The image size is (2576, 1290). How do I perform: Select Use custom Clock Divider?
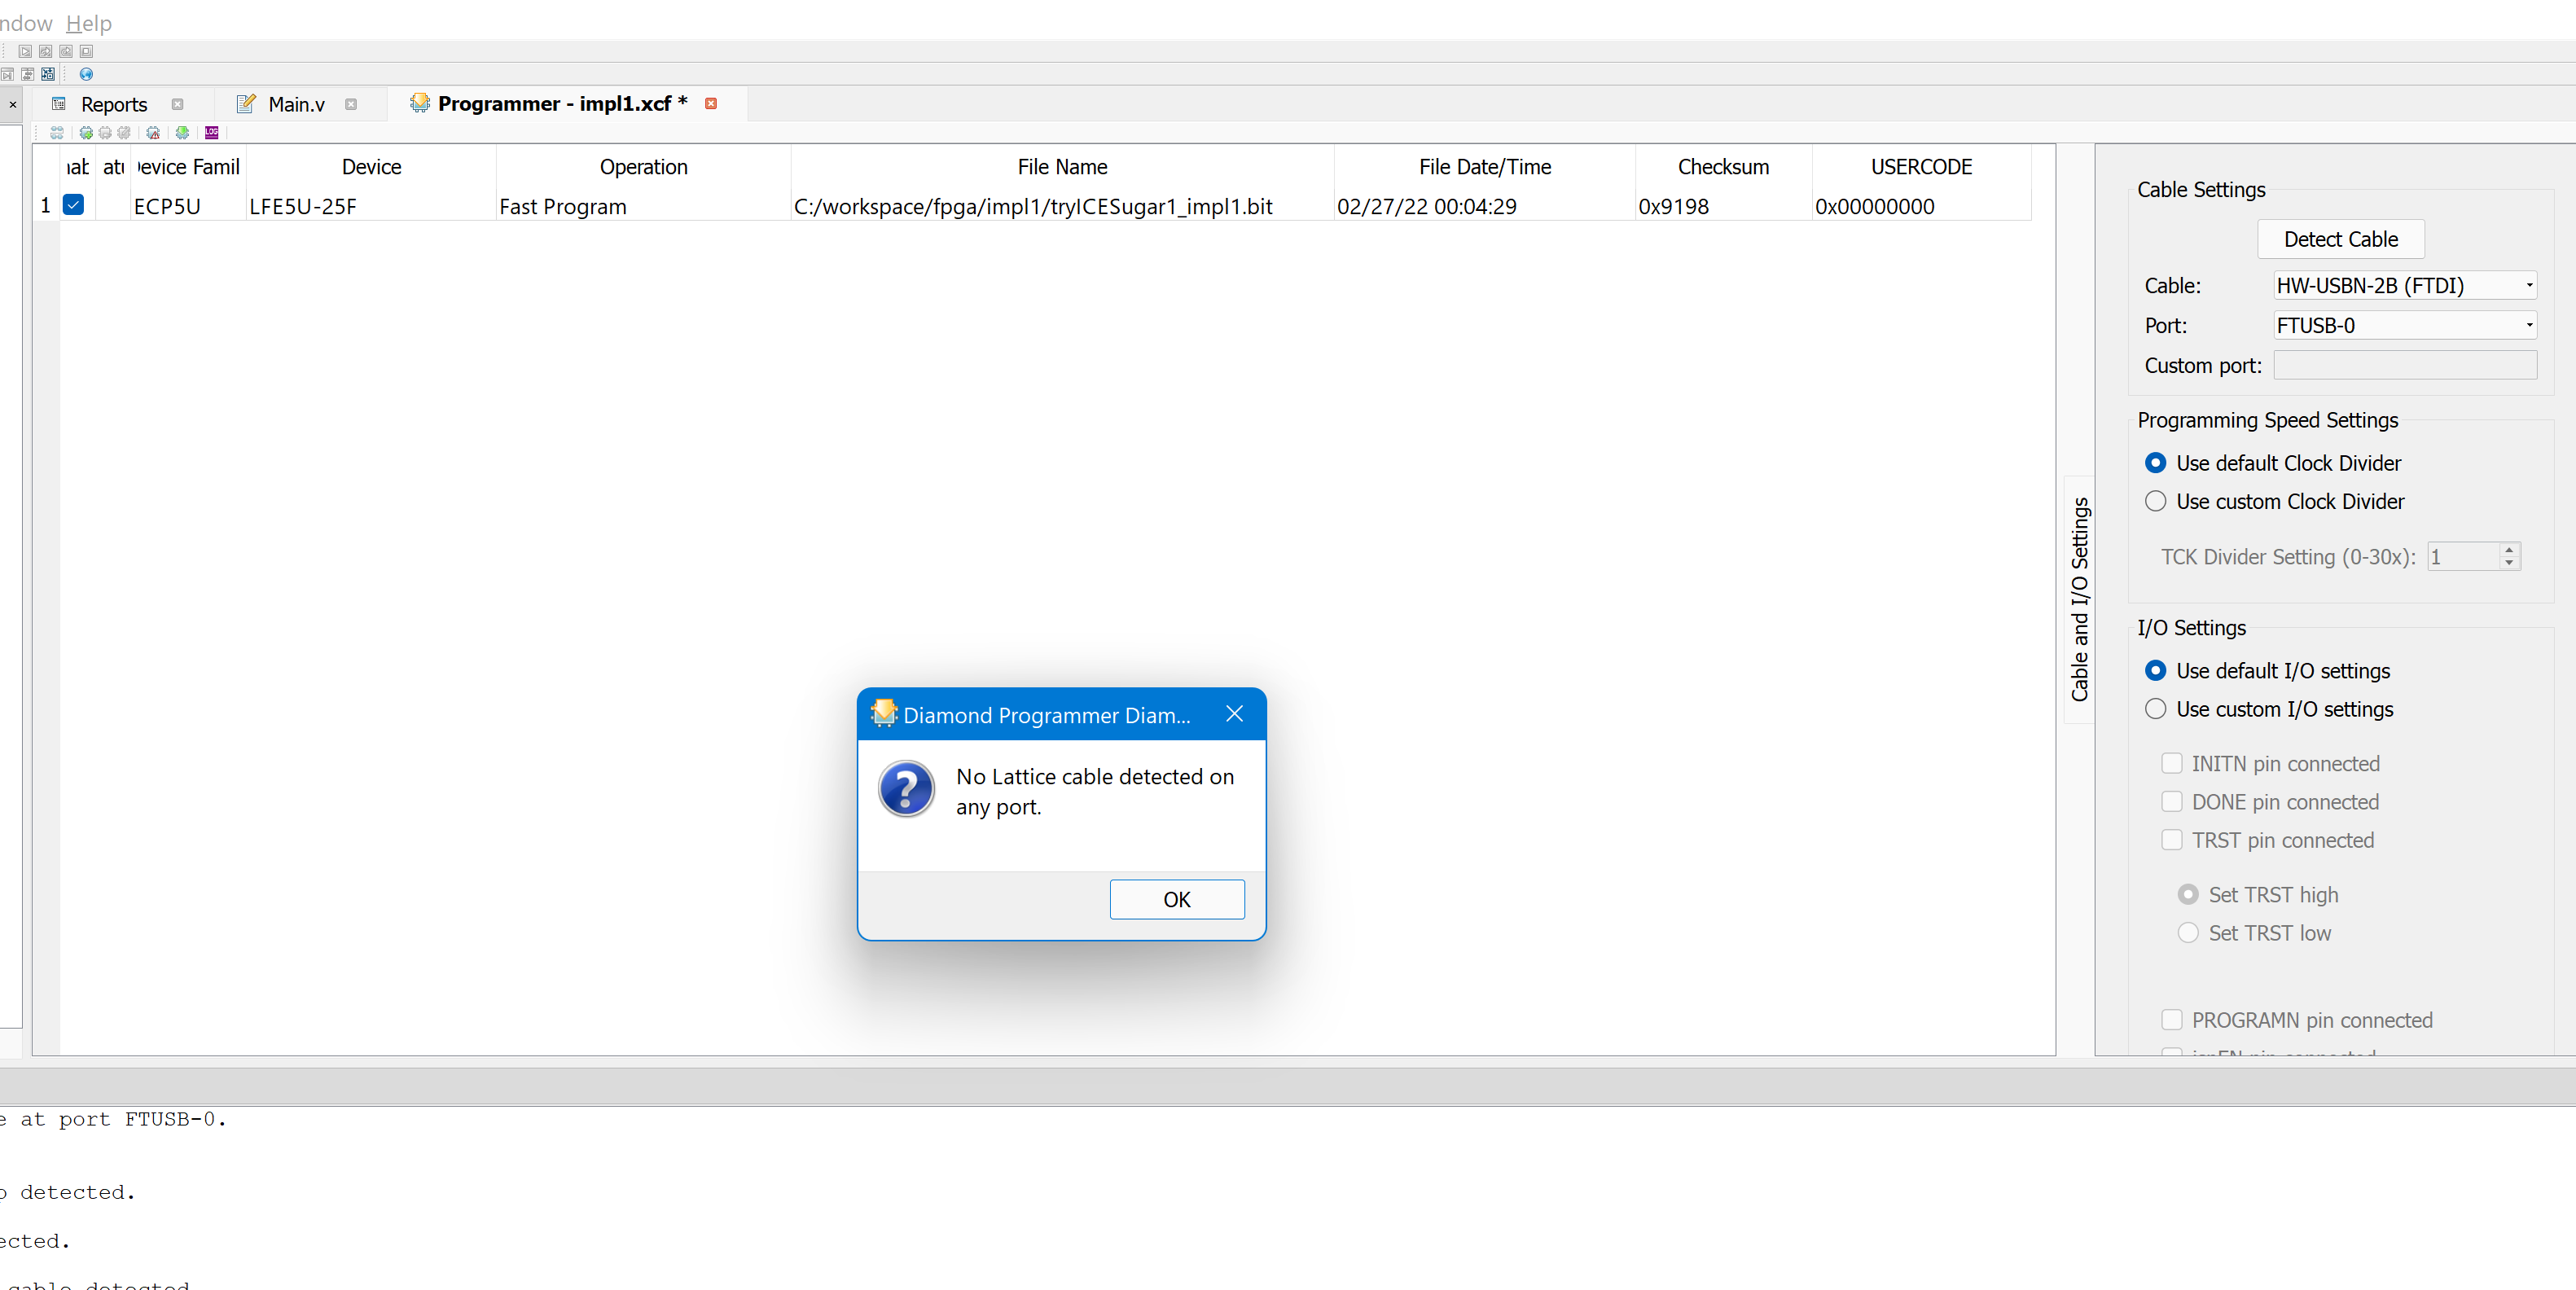[x=2156, y=501]
